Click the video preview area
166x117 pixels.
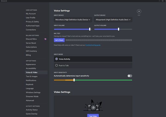click(93, 106)
